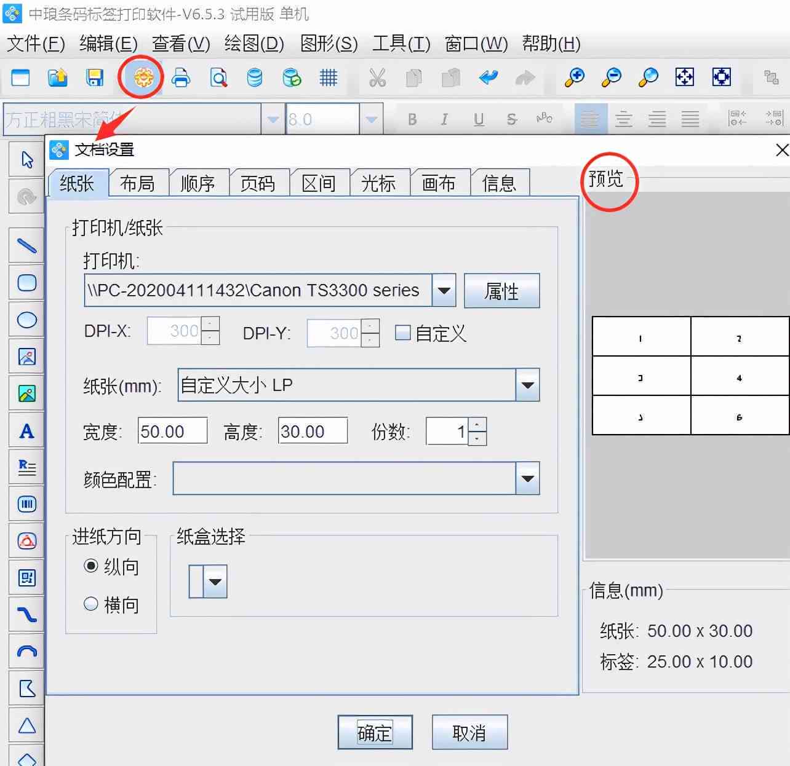Click the blue database icon

(x=254, y=77)
